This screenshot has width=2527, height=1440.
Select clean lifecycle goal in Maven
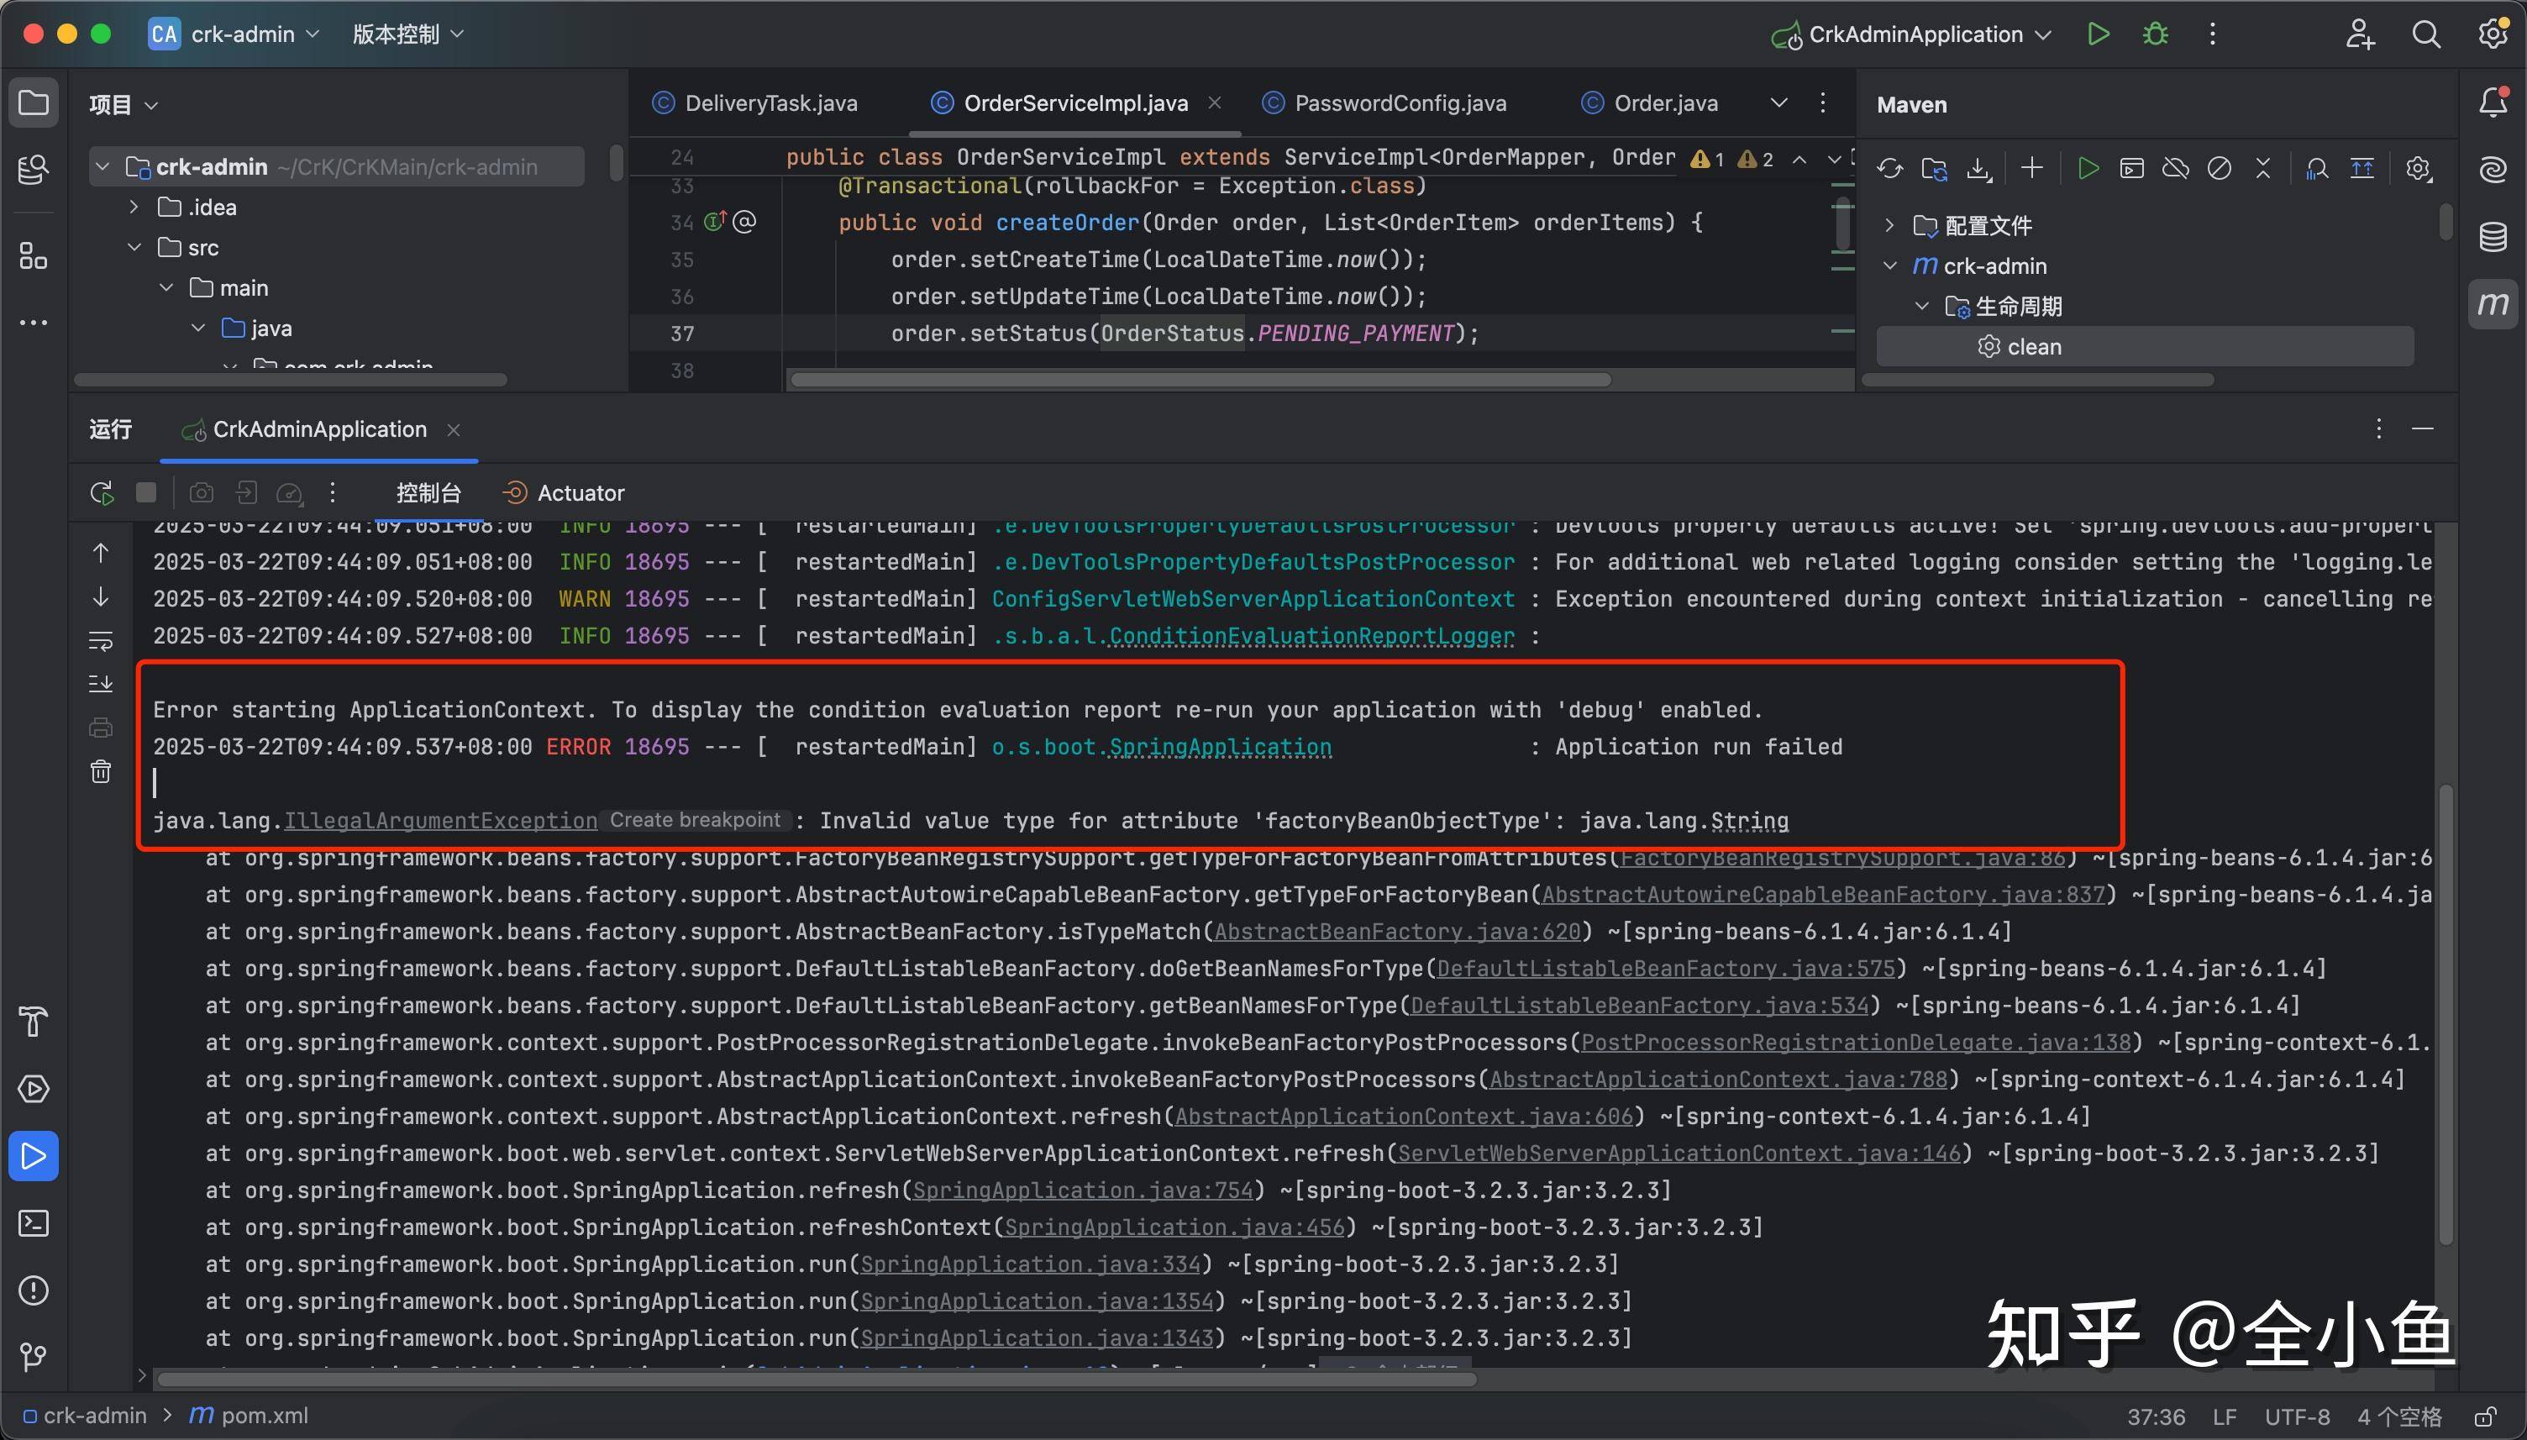click(2146, 347)
